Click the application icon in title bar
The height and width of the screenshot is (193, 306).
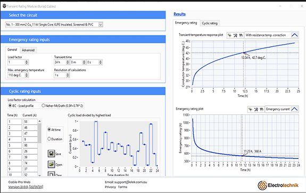pos(4,6)
